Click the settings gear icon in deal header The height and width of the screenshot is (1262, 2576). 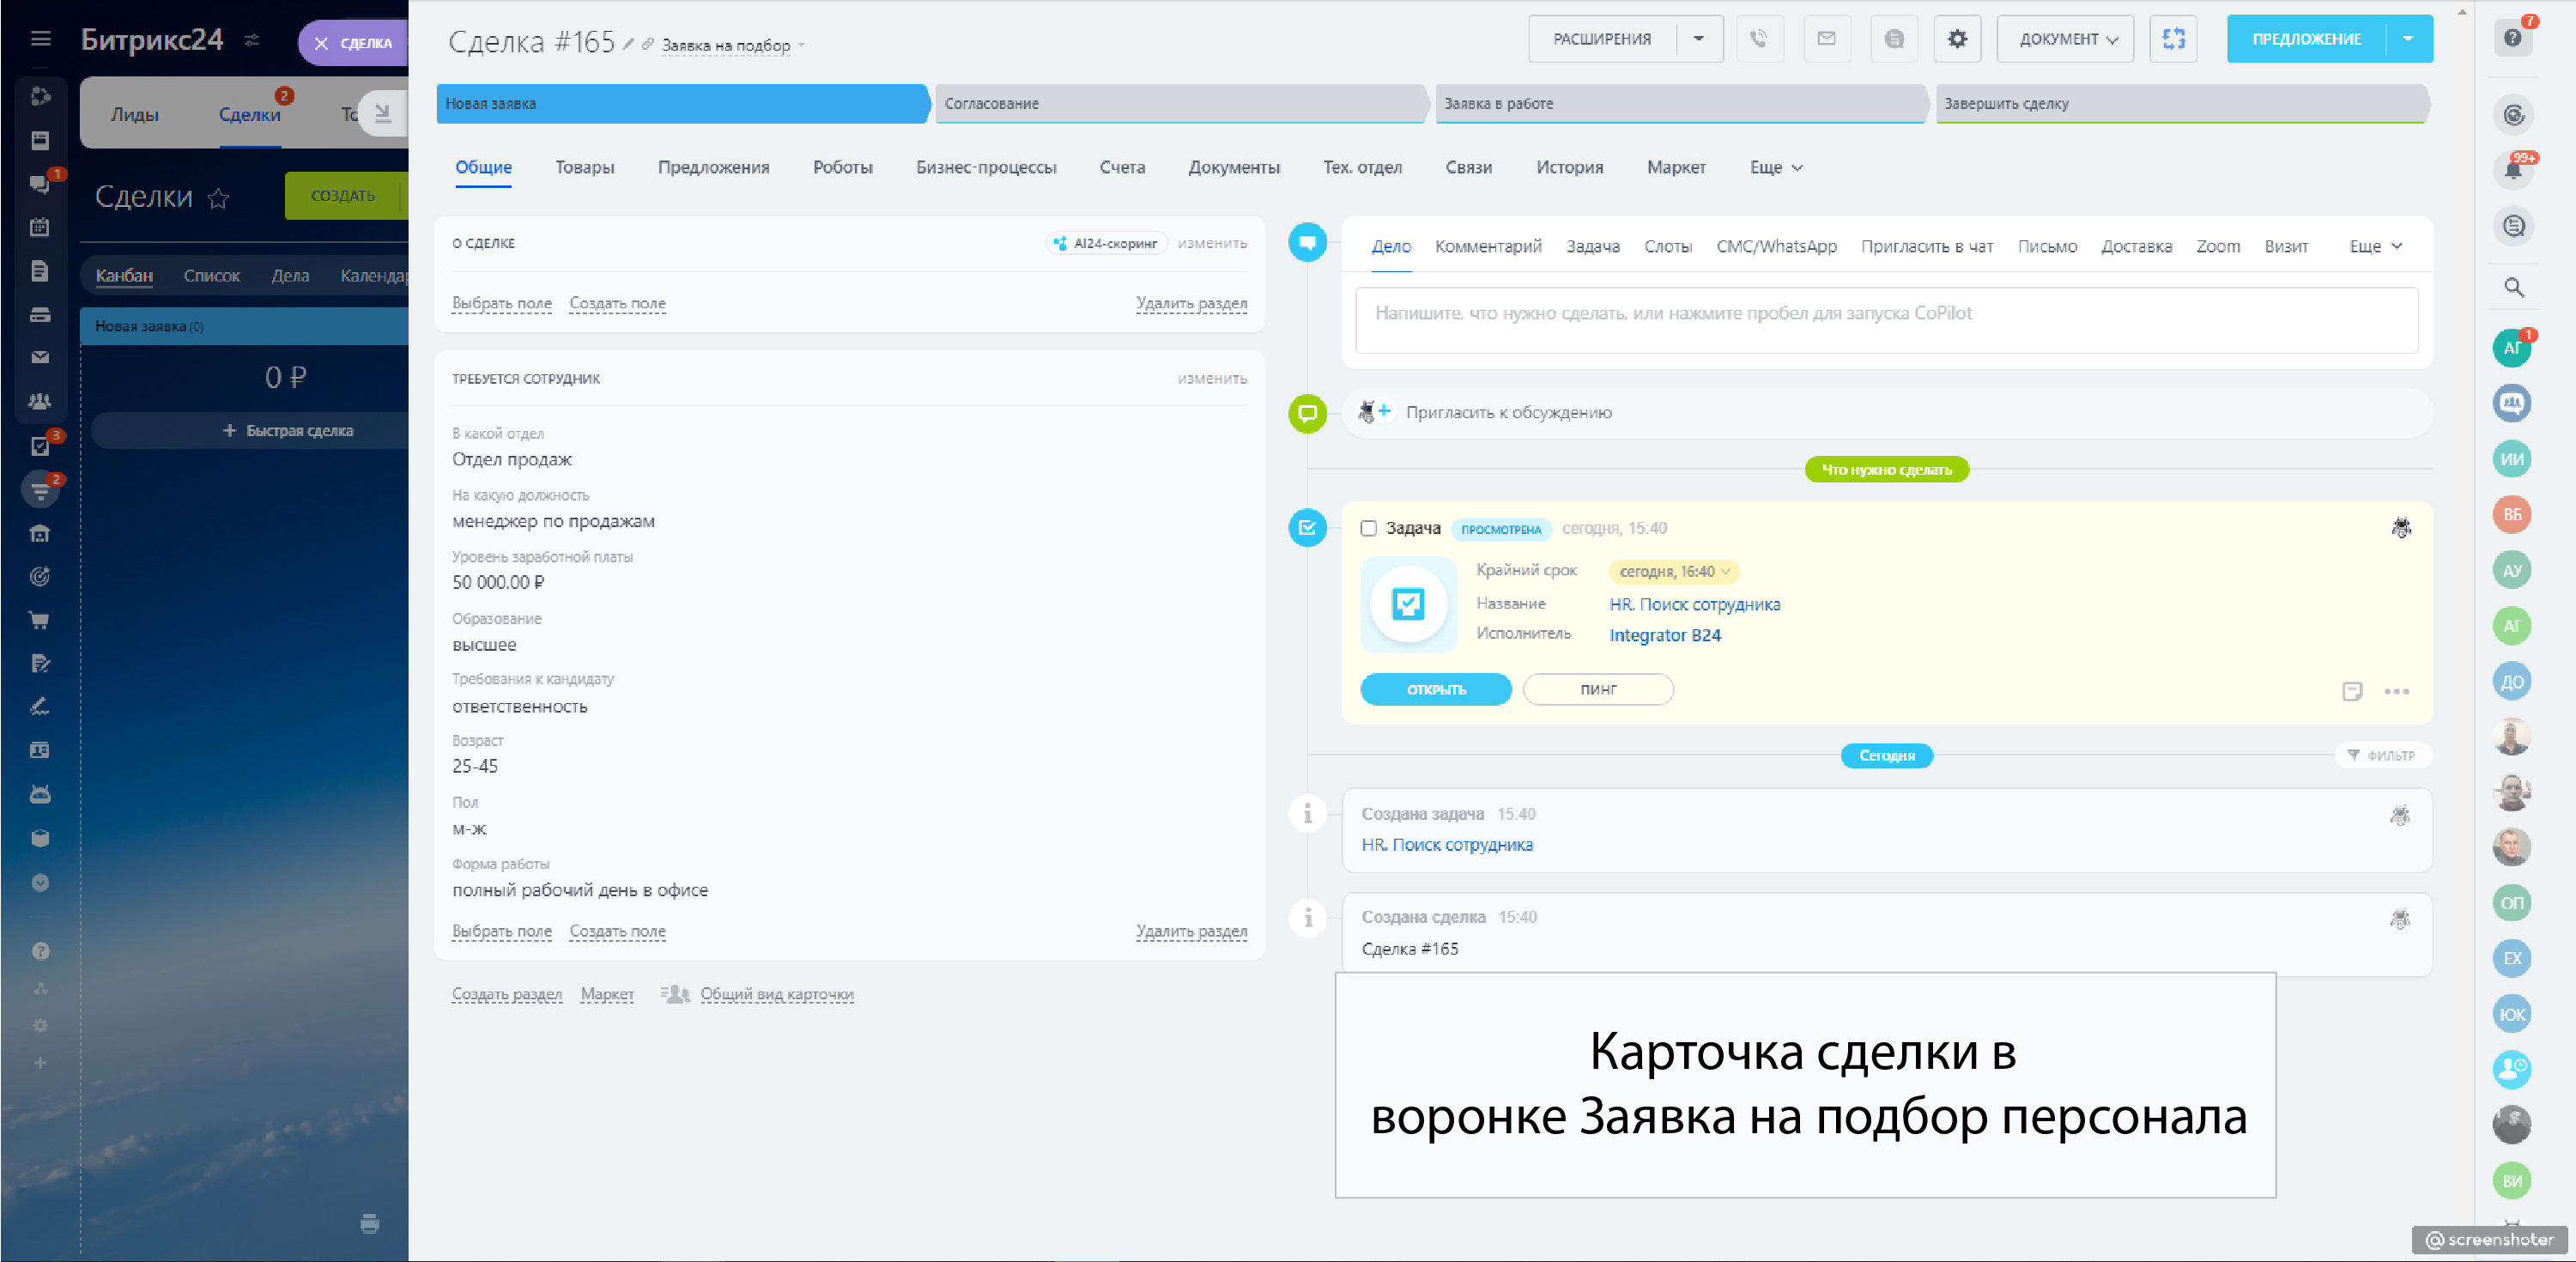click(1957, 39)
